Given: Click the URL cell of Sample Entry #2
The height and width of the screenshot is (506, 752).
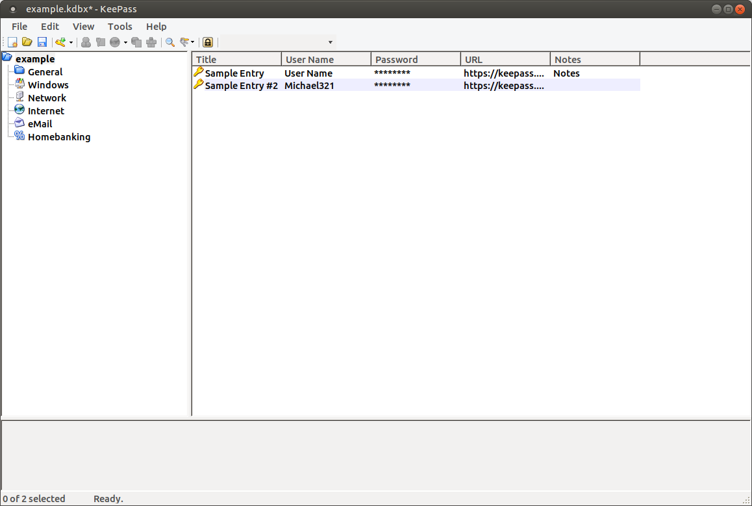Looking at the screenshot, I should 504,86.
